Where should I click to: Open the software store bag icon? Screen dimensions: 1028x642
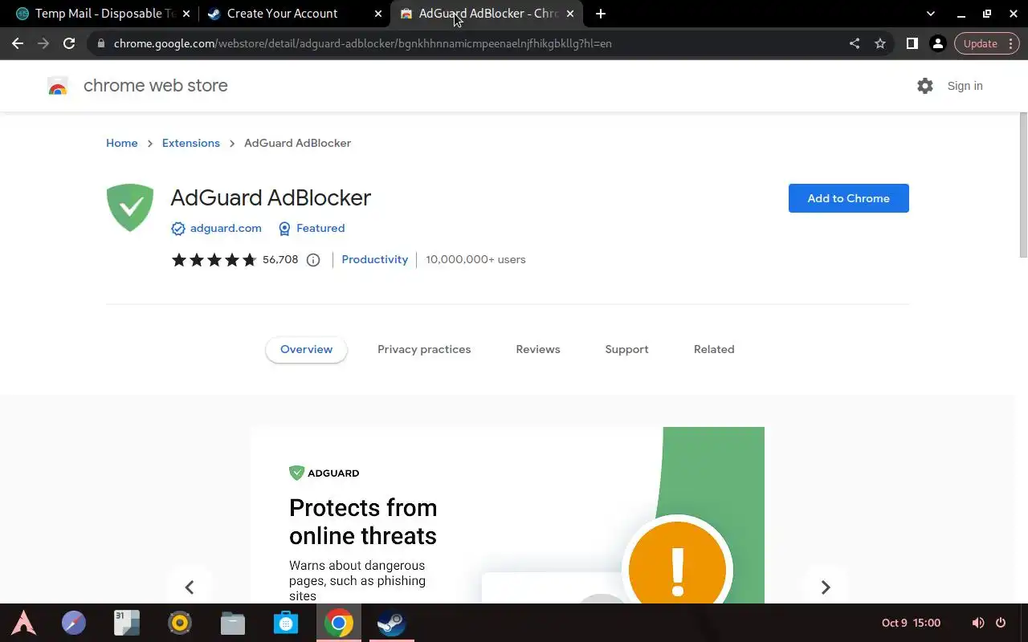click(x=286, y=623)
